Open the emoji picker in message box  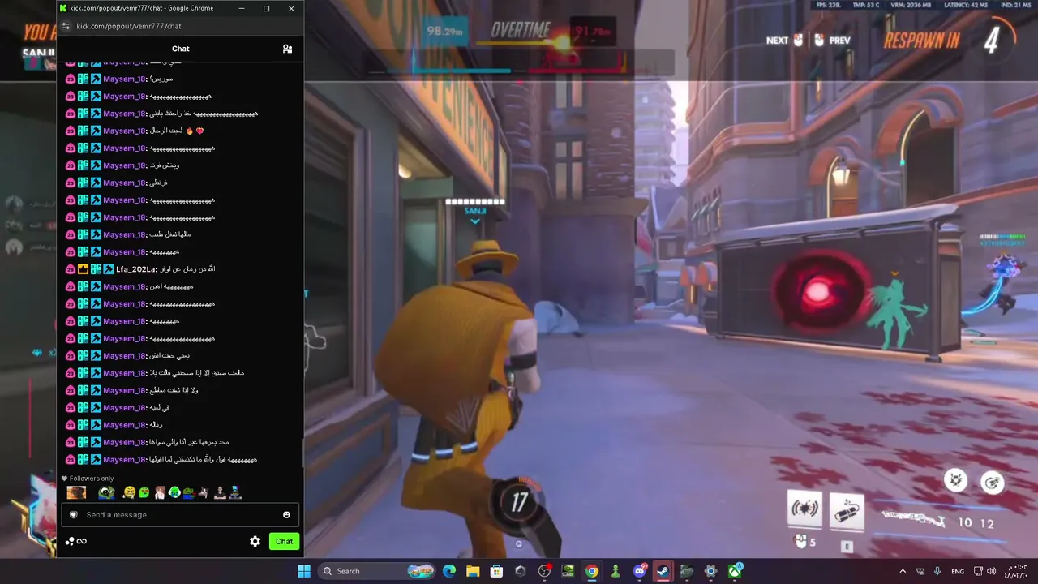point(286,515)
